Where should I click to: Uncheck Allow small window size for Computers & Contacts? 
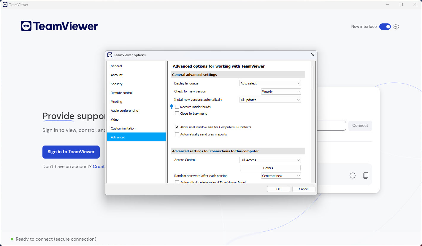tap(177, 127)
